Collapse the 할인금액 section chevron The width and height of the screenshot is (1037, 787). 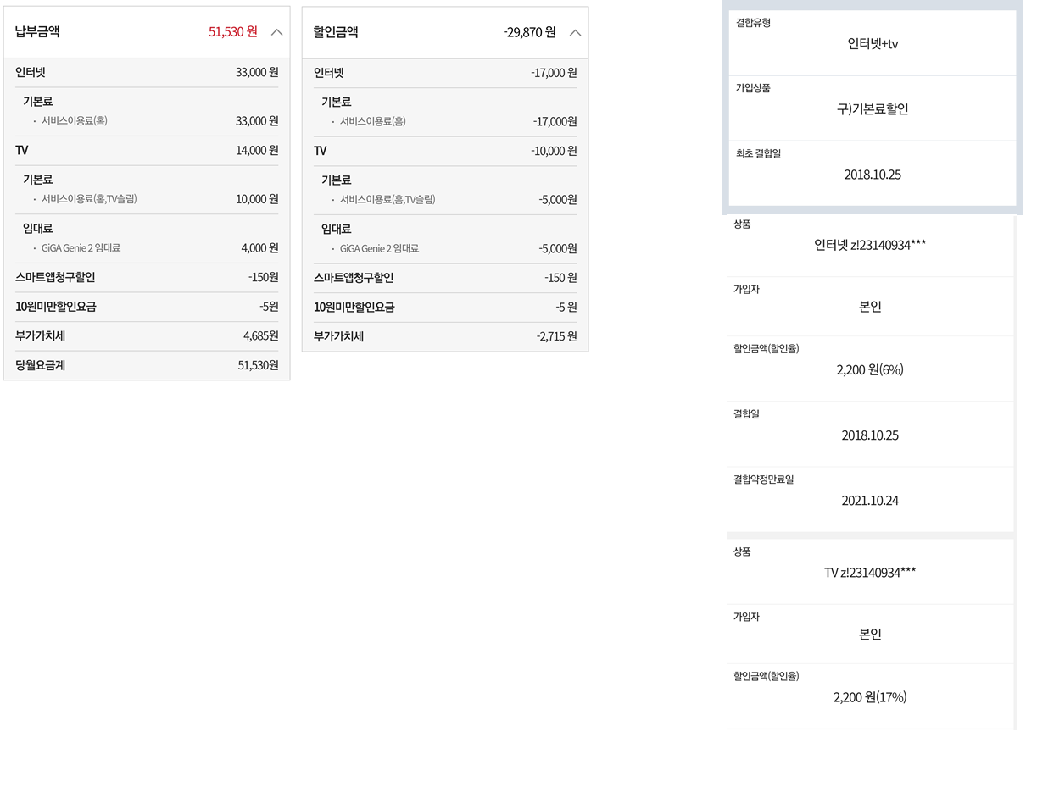tap(575, 33)
